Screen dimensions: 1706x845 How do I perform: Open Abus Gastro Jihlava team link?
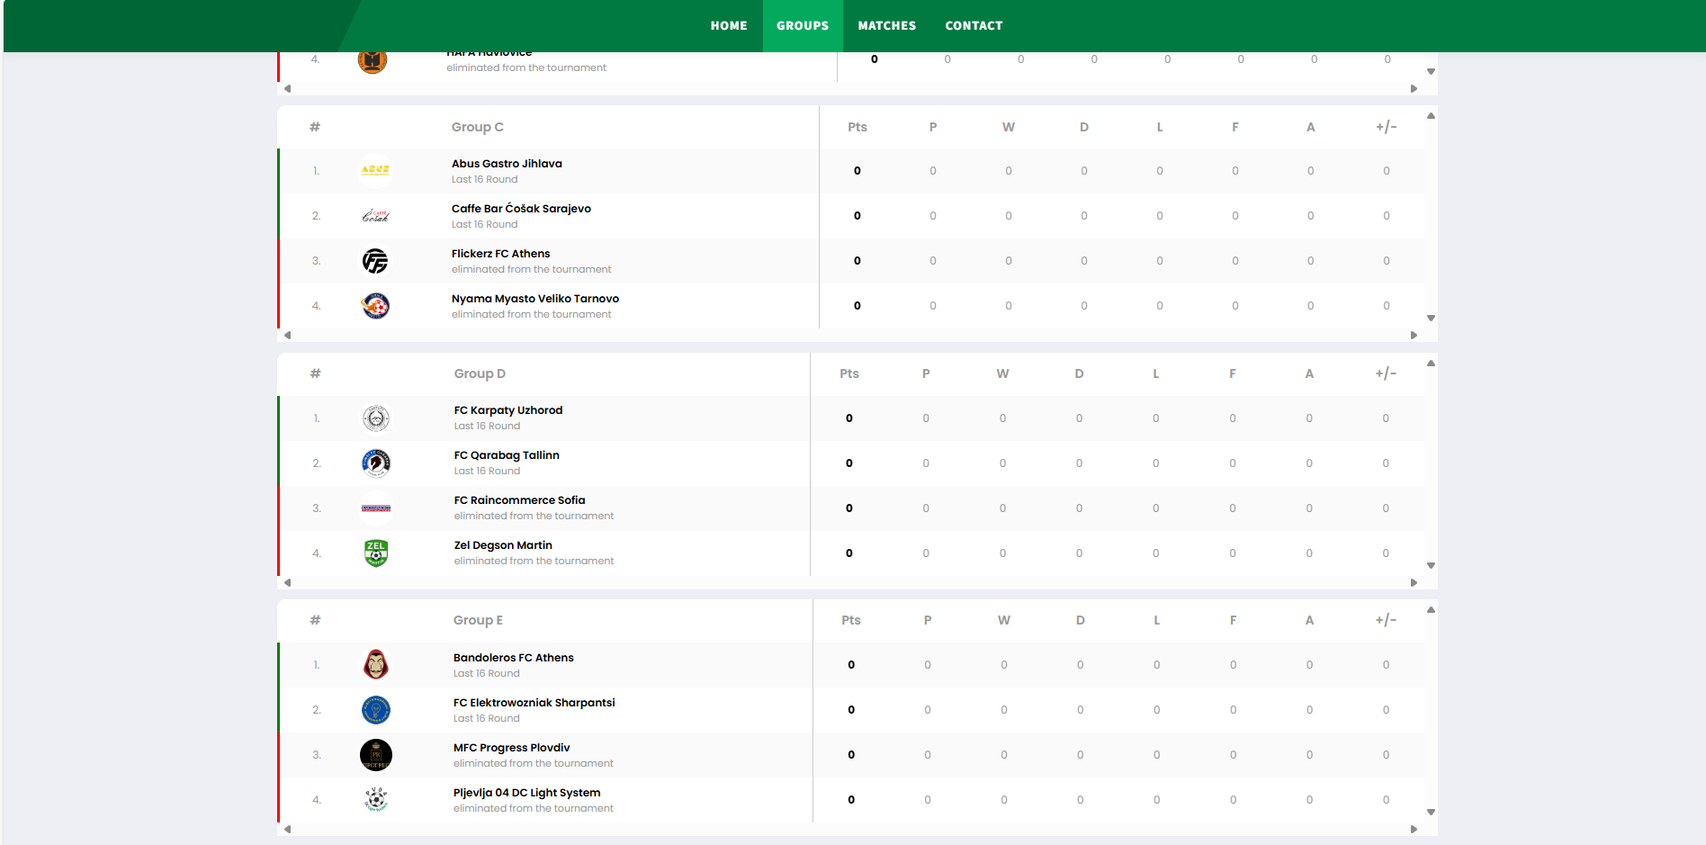[x=507, y=164]
